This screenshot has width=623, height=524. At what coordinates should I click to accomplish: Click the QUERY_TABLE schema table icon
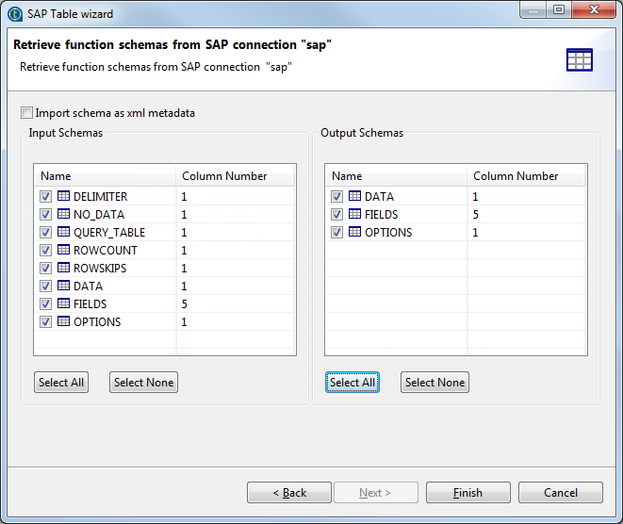(x=64, y=233)
